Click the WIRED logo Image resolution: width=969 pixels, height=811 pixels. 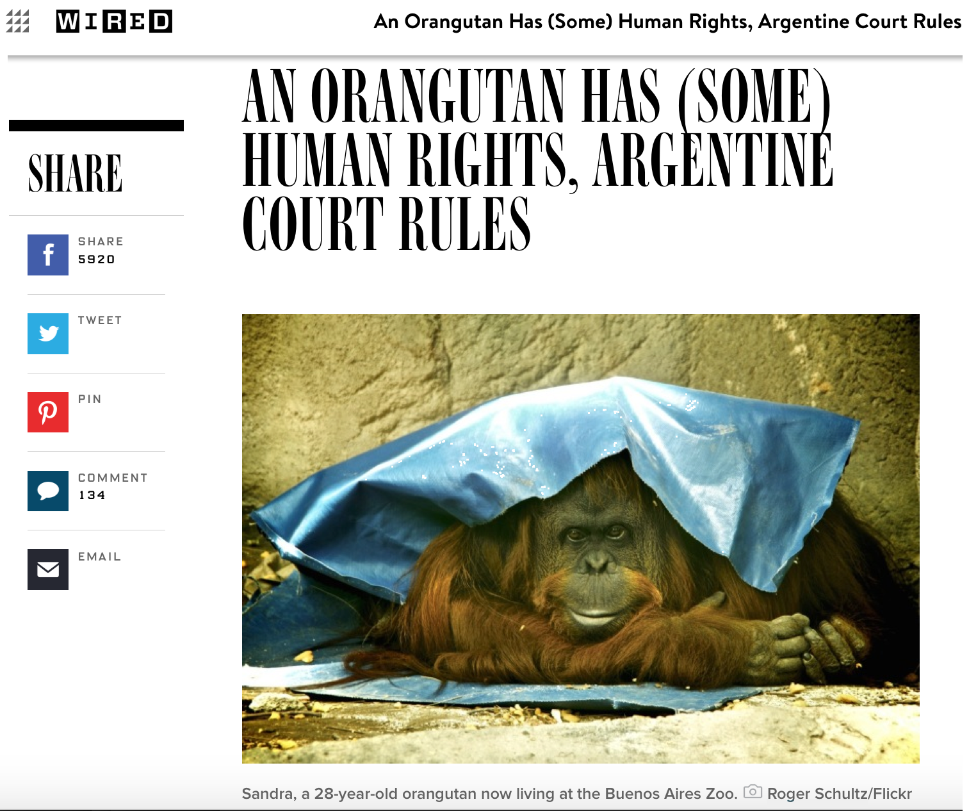point(114,21)
